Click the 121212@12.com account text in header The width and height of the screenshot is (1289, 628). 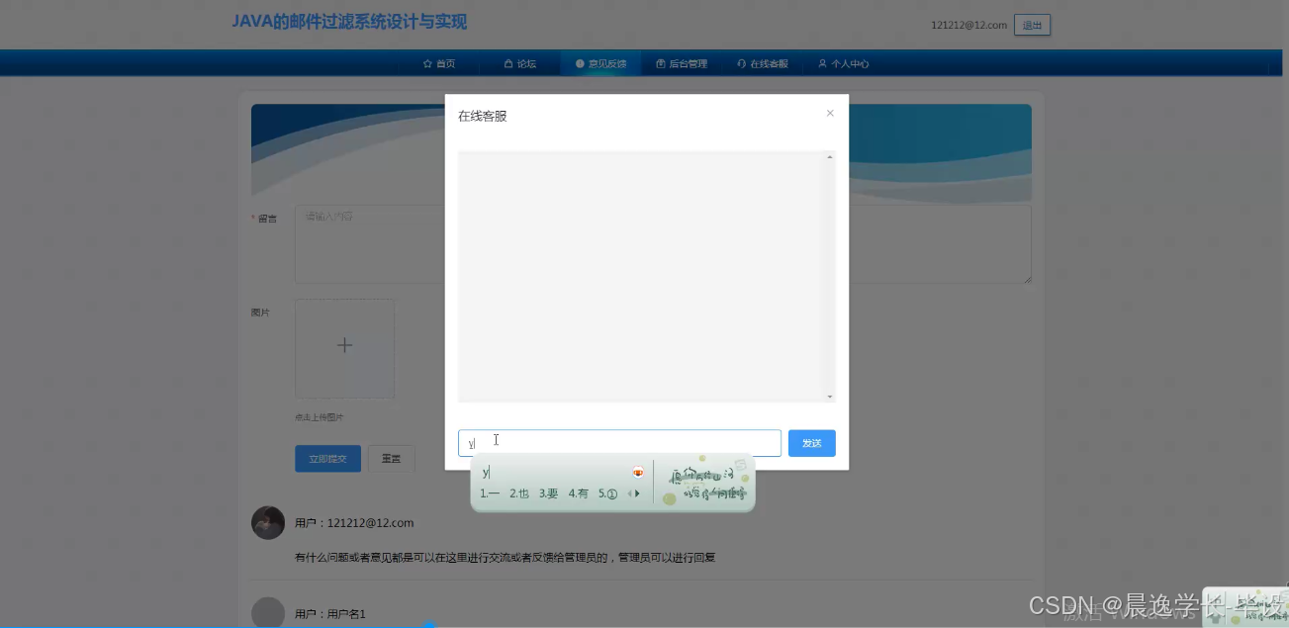point(968,25)
